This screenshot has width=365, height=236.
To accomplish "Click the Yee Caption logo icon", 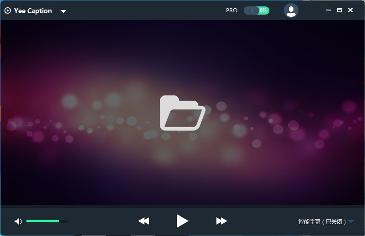I will coord(7,10).
